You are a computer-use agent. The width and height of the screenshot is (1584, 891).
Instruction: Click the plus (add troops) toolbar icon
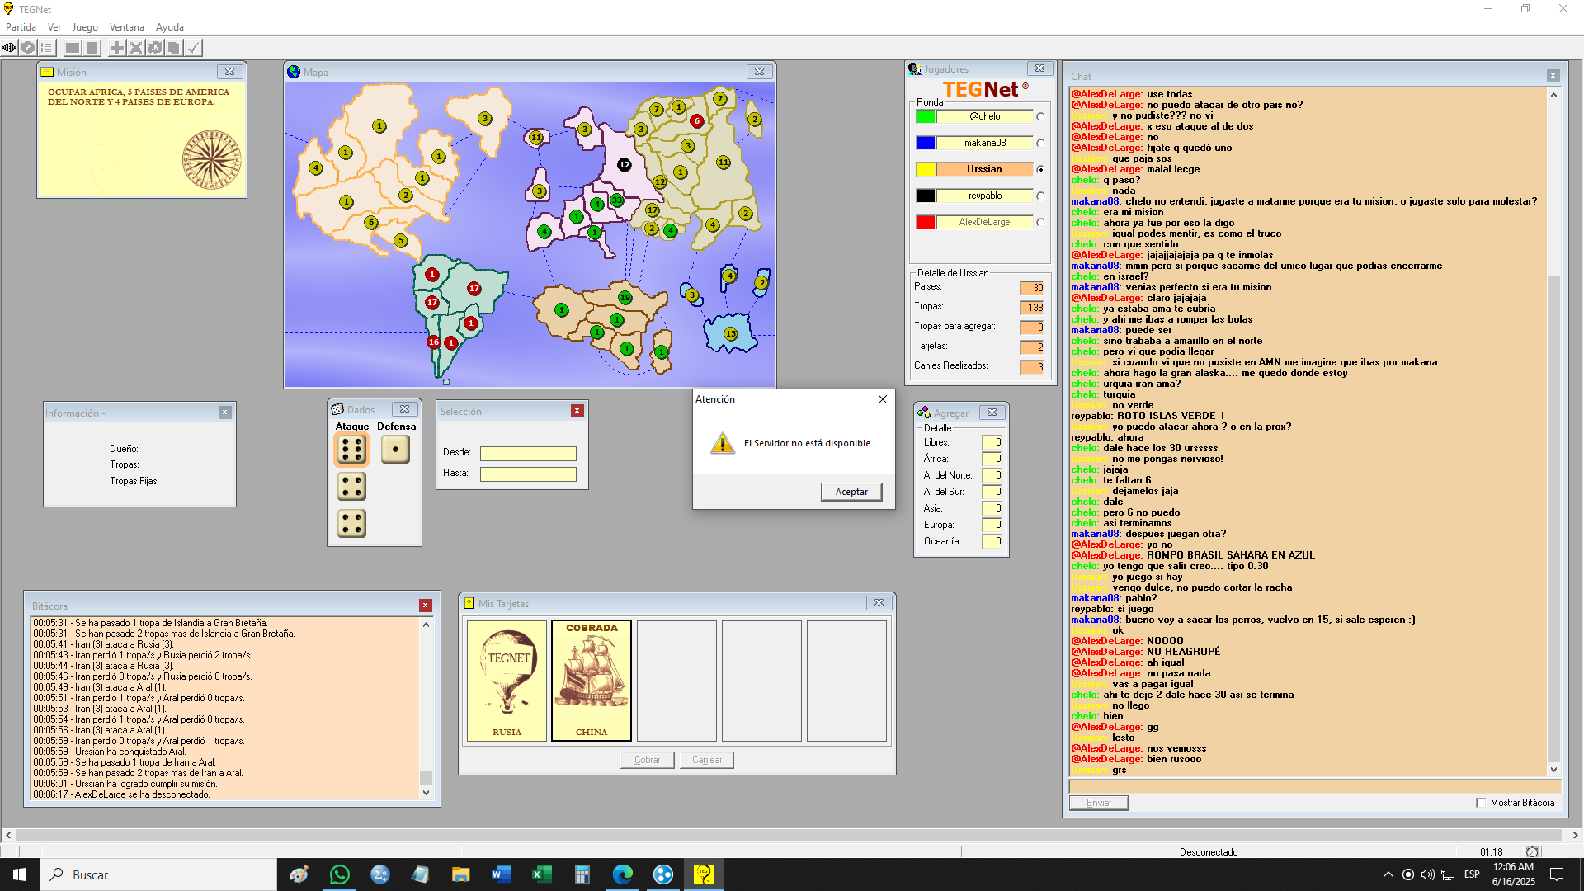[x=117, y=48]
